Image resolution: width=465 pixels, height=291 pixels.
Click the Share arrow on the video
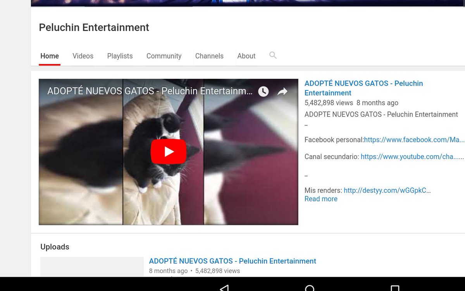pos(282,92)
